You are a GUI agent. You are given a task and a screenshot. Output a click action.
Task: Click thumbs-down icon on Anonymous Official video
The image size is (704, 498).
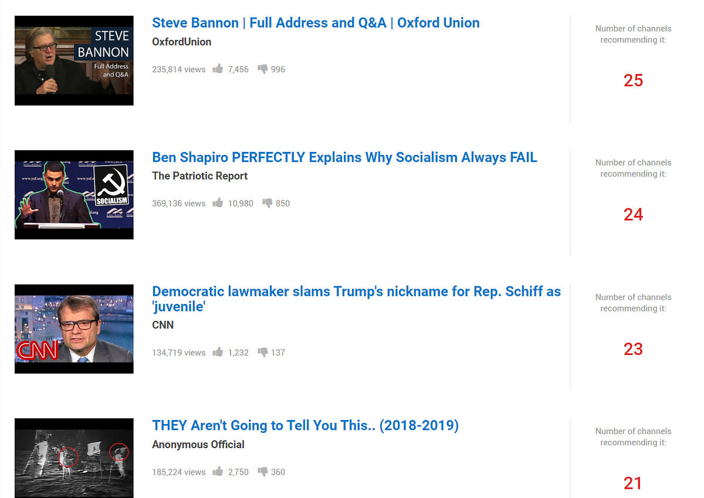click(x=262, y=472)
